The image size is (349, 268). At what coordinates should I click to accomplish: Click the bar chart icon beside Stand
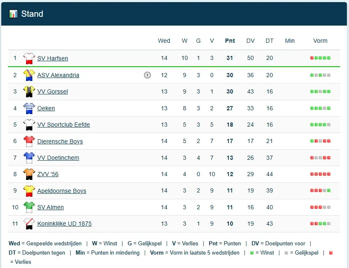pyautogui.click(x=13, y=14)
